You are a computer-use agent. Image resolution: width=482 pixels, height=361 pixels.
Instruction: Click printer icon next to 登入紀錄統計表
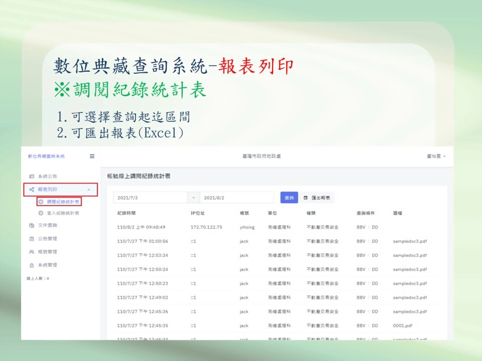[41, 213]
